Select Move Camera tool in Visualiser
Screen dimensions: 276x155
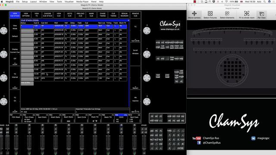pos(194,15)
